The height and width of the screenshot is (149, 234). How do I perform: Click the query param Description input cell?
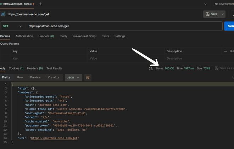pyautogui.click(x=199, y=59)
